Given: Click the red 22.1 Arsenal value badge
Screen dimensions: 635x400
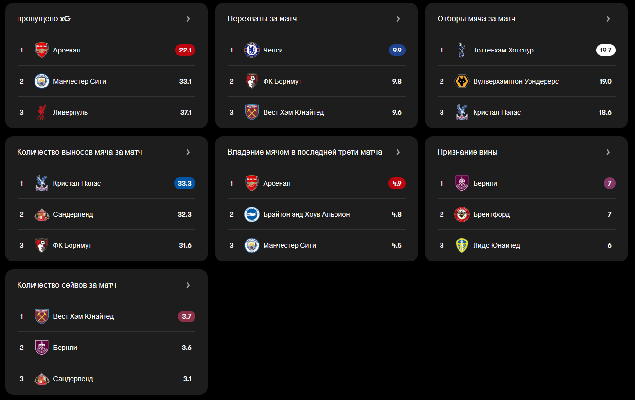Looking at the screenshot, I should [x=185, y=50].
